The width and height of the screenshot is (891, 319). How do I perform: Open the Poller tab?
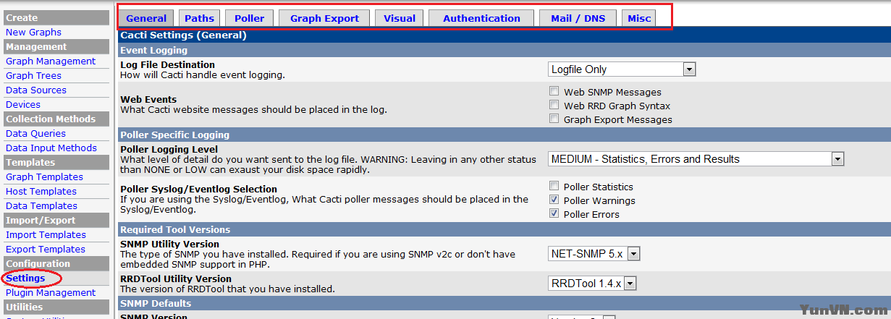(250, 18)
